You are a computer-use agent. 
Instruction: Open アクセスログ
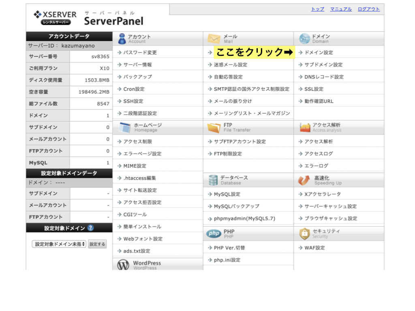(x=319, y=154)
